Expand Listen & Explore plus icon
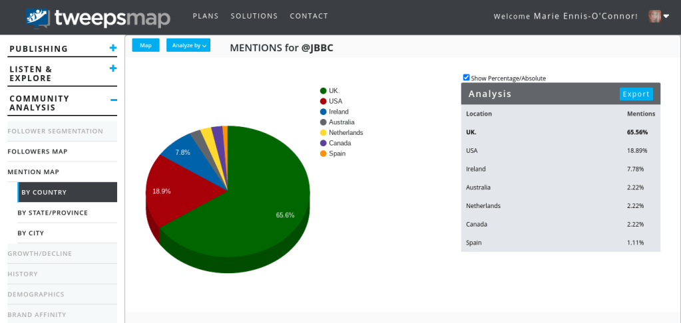 click(113, 68)
